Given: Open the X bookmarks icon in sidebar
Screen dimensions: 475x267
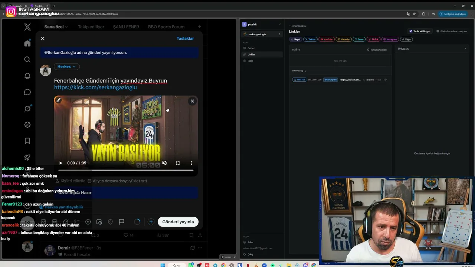Looking at the screenshot, I should (27, 141).
